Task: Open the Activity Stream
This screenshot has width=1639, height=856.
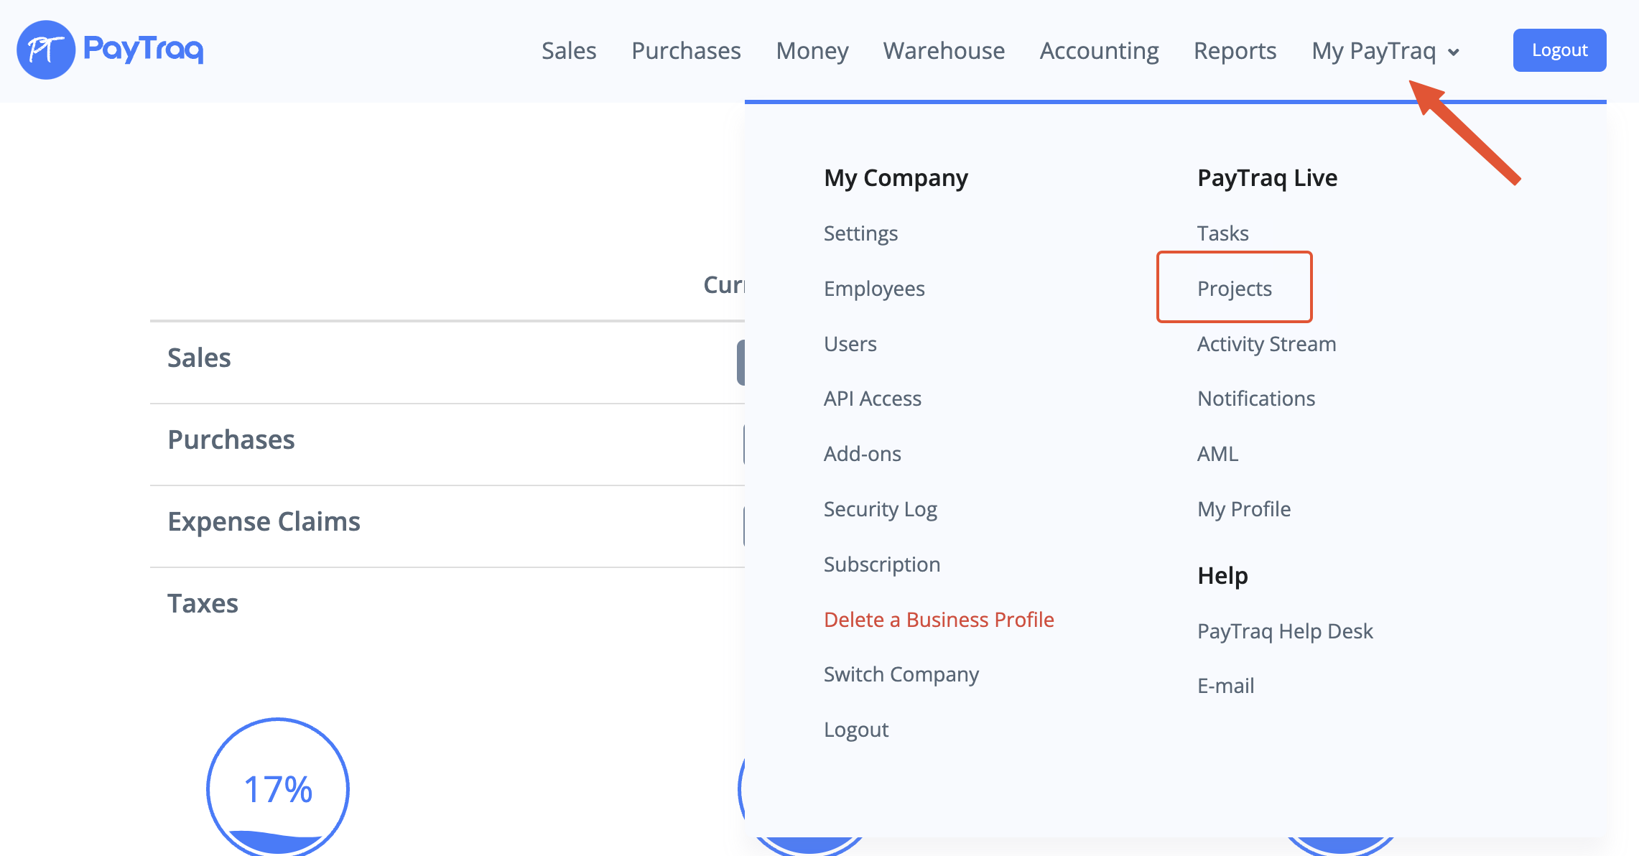Action: point(1266,344)
